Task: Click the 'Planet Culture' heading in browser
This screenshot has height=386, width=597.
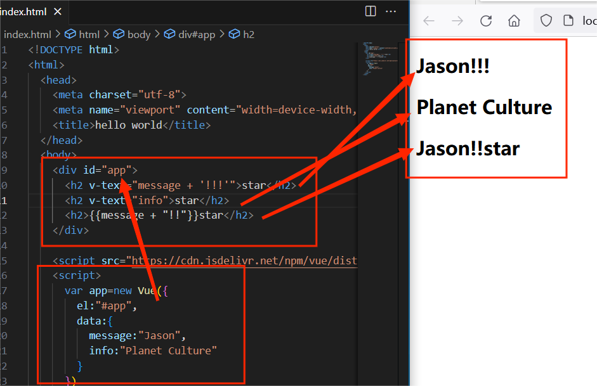Action: tap(484, 107)
